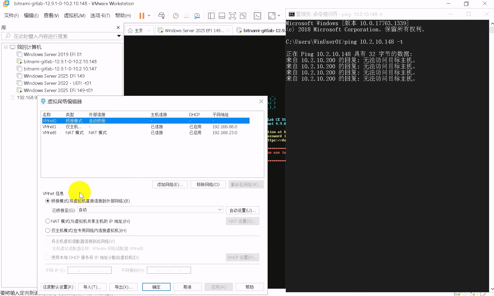Click the 添加网络(E)... button
494x296 pixels.
click(170, 184)
